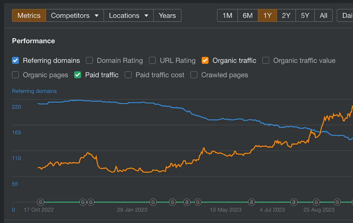
Task: Click the G marker above 17 Oct 2022
Action: pos(41,202)
